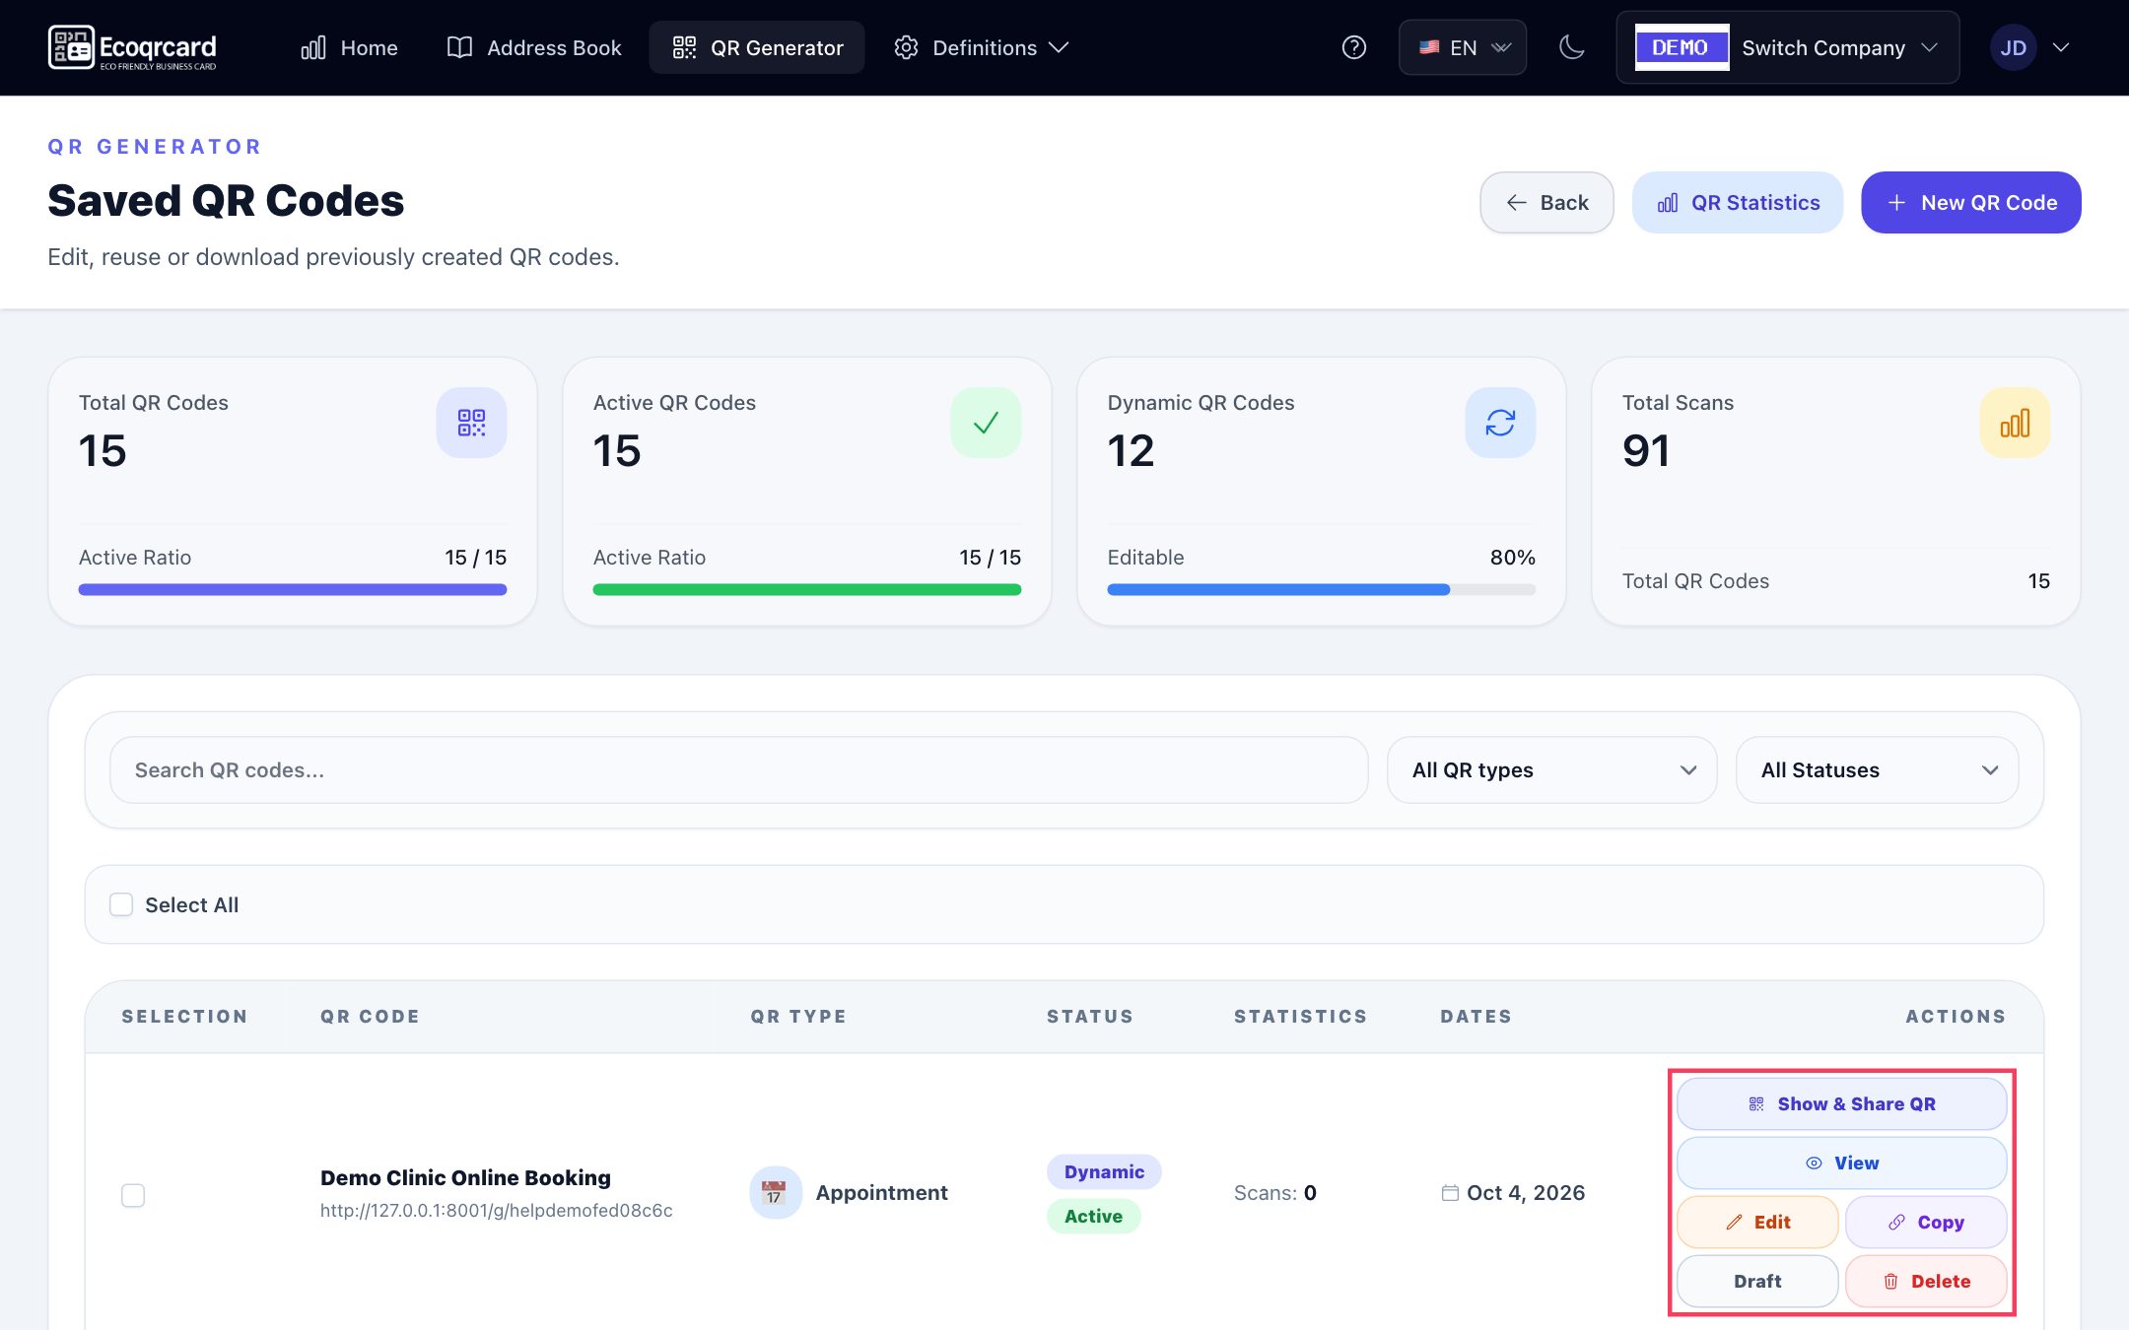Click the DEMO company badge
2129x1330 pixels.
tap(1682, 47)
